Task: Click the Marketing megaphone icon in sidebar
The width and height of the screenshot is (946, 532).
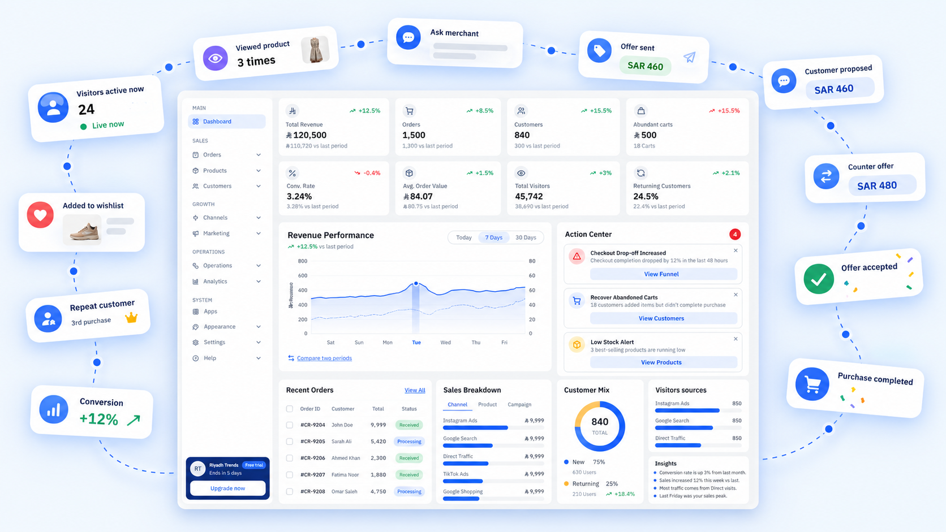Action: pyautogui.click(x=196, y=233)
